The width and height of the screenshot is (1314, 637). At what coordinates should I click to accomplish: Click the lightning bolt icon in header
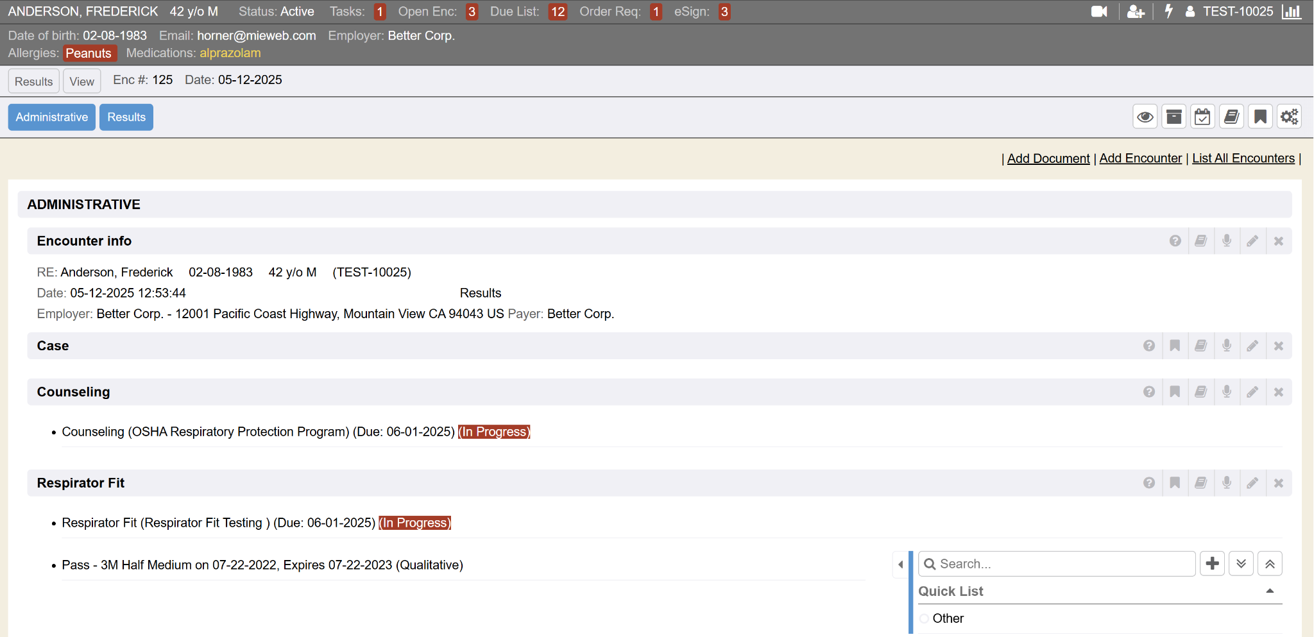(1169, 12)
